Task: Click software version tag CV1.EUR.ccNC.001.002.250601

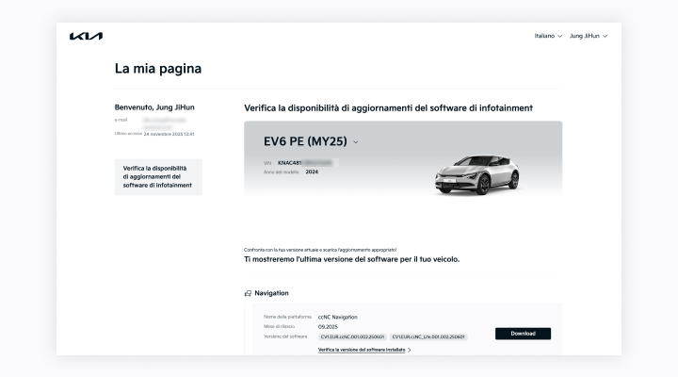Action: point(353,336)
